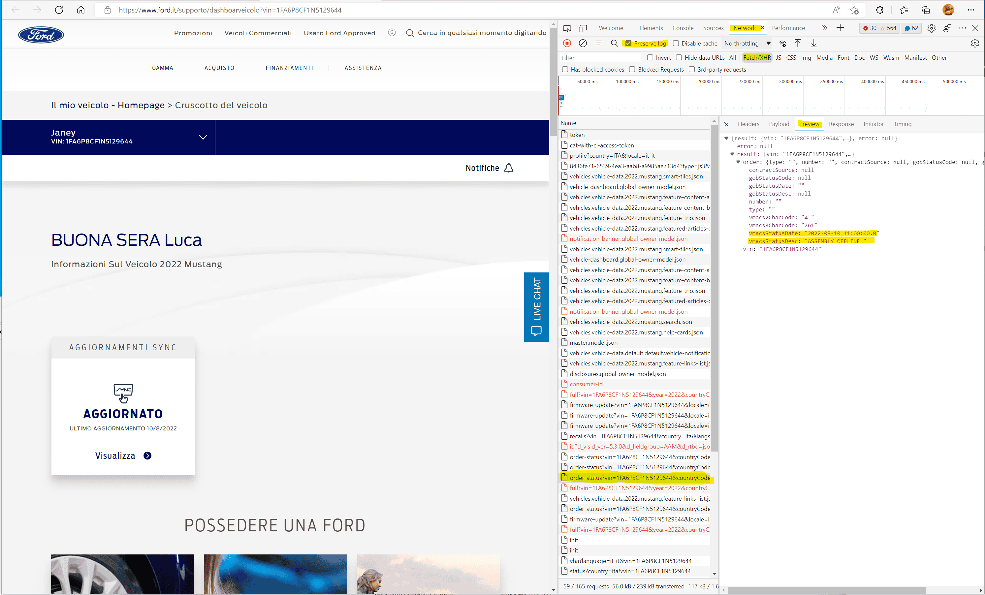Collapse the result: {vin...} node triangle
This screenshot has height=595, width=985.
pos(732,154)
